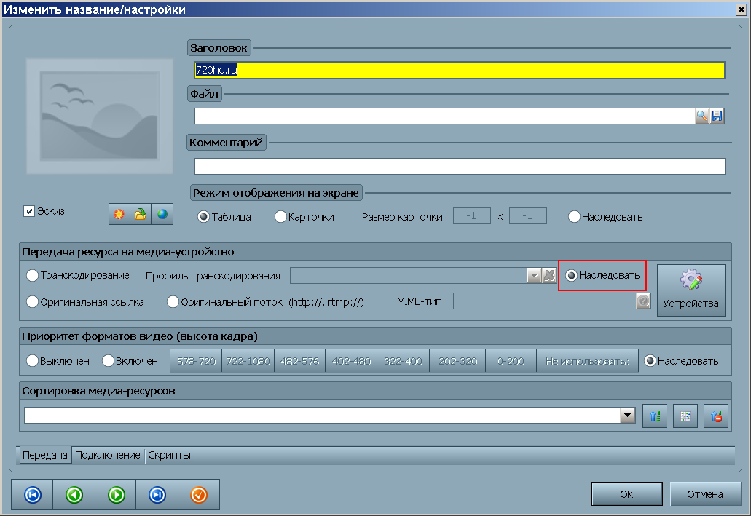Open Устройства devices settings
Screen dimensions: 751x516
(691, 290)
